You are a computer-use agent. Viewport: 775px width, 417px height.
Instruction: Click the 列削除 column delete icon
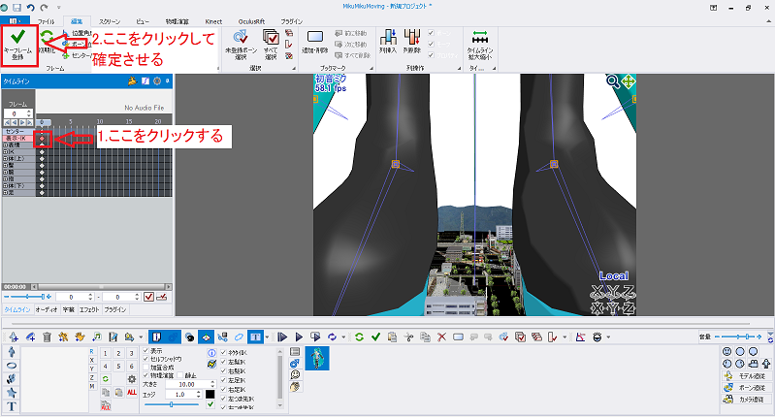[x=411, y=37]
